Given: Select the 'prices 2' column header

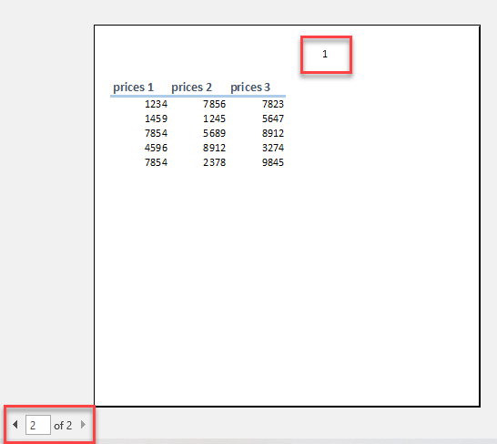Looking at the screenshot, I should coord(191,87).
